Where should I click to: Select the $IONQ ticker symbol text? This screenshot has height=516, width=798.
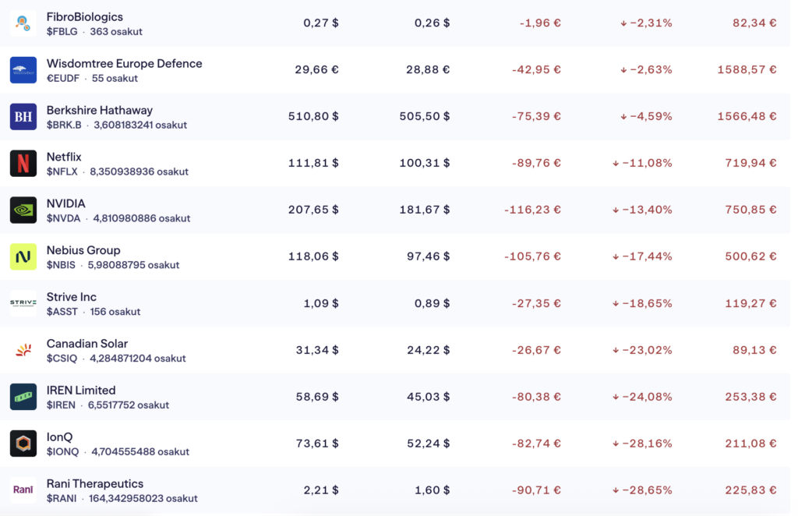[62, 451]
